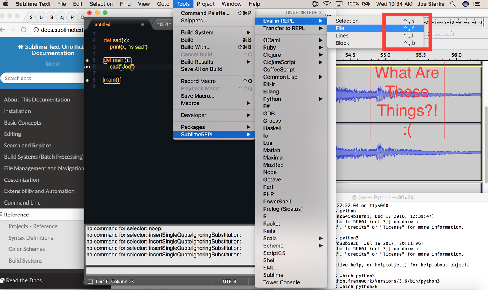This screenshot has height=290, width=488.
Task: Click the upper audio waveform track
Action: coord(408,95)
